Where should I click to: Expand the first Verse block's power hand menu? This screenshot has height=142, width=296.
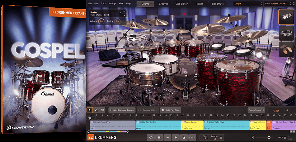click(x=138, y=122)
